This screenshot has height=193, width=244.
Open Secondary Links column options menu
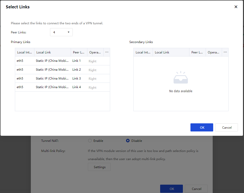225,52
